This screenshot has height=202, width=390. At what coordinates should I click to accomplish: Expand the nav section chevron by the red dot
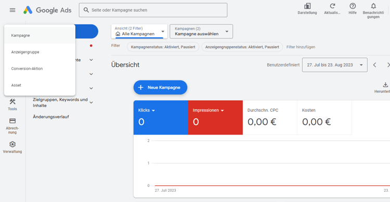pos(92,60)
